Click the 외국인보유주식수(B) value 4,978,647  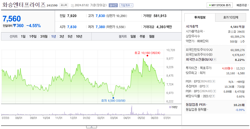238,55
